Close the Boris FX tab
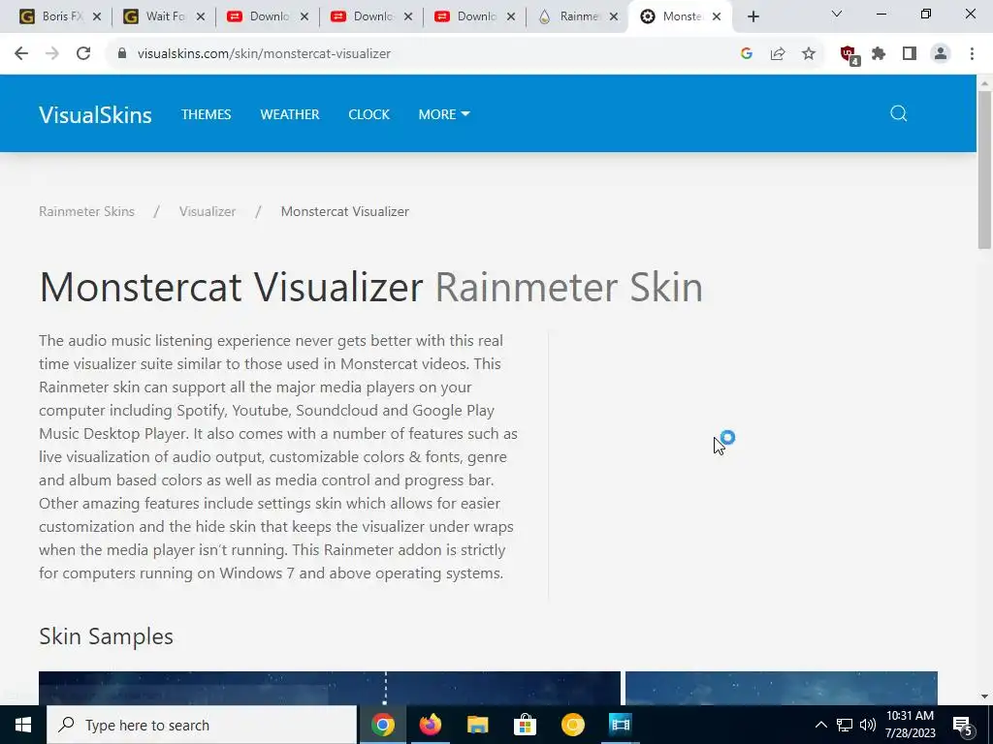 click(97, 17)
